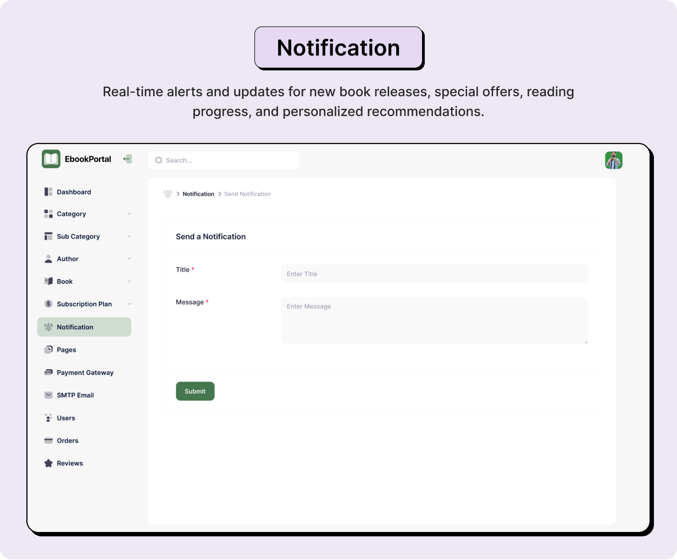
Task: Click the Users sidebar icon
Action: click(48, 418)
